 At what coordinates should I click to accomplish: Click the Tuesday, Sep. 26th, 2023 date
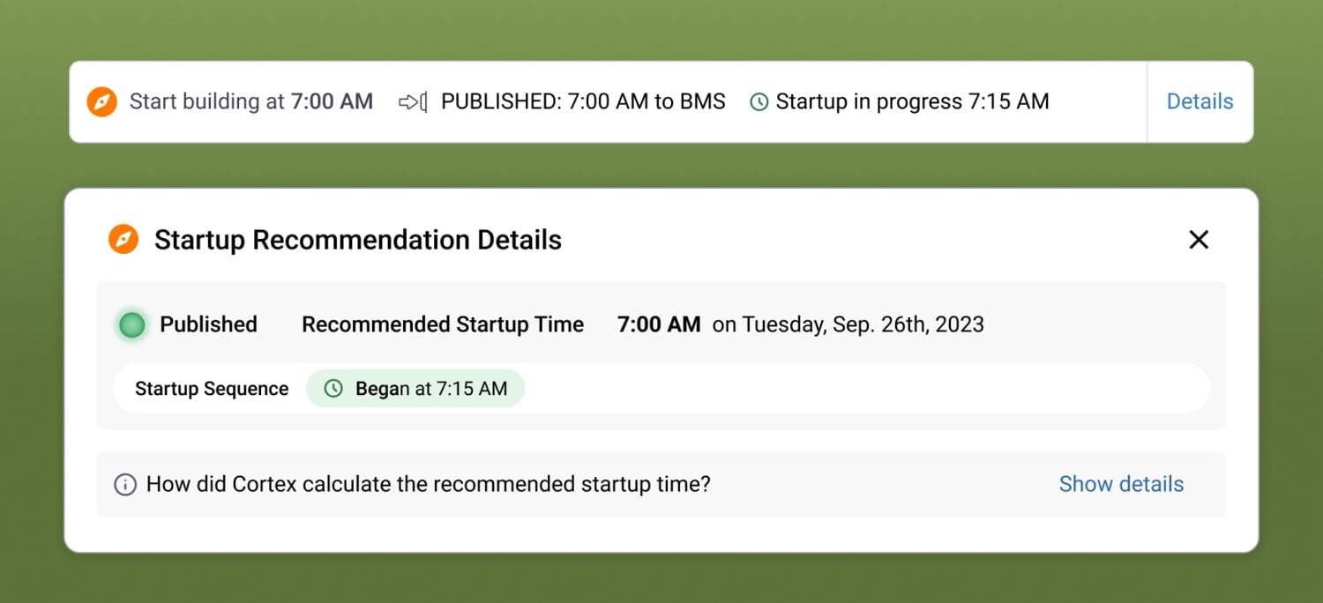click(848, 324)
